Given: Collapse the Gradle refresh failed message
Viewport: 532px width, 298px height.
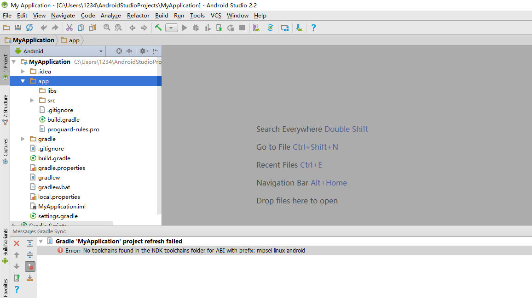Looking at the screenshot, I should [x=40, y=242].
